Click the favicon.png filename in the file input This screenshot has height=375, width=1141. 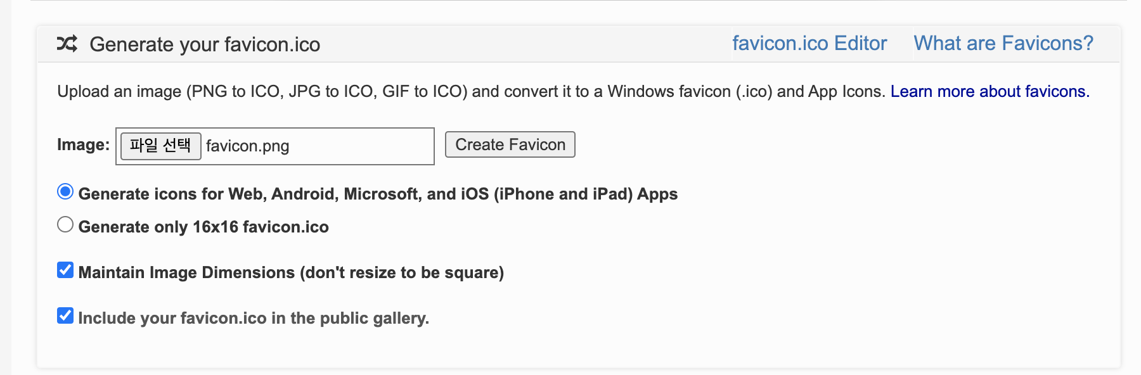click(248, 146)
